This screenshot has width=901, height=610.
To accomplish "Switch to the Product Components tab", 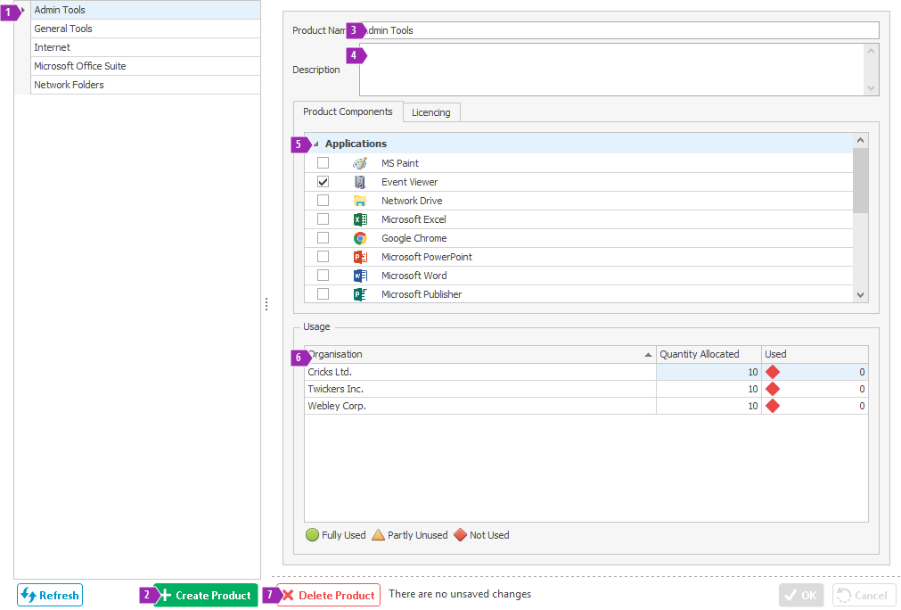I will (x=348, y=111).
